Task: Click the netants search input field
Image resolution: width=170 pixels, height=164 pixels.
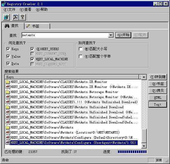Action: coord(65,35)
